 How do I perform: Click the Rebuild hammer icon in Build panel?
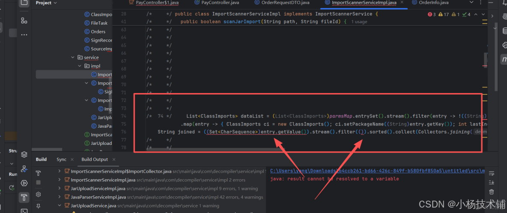[x=38, y=173]
